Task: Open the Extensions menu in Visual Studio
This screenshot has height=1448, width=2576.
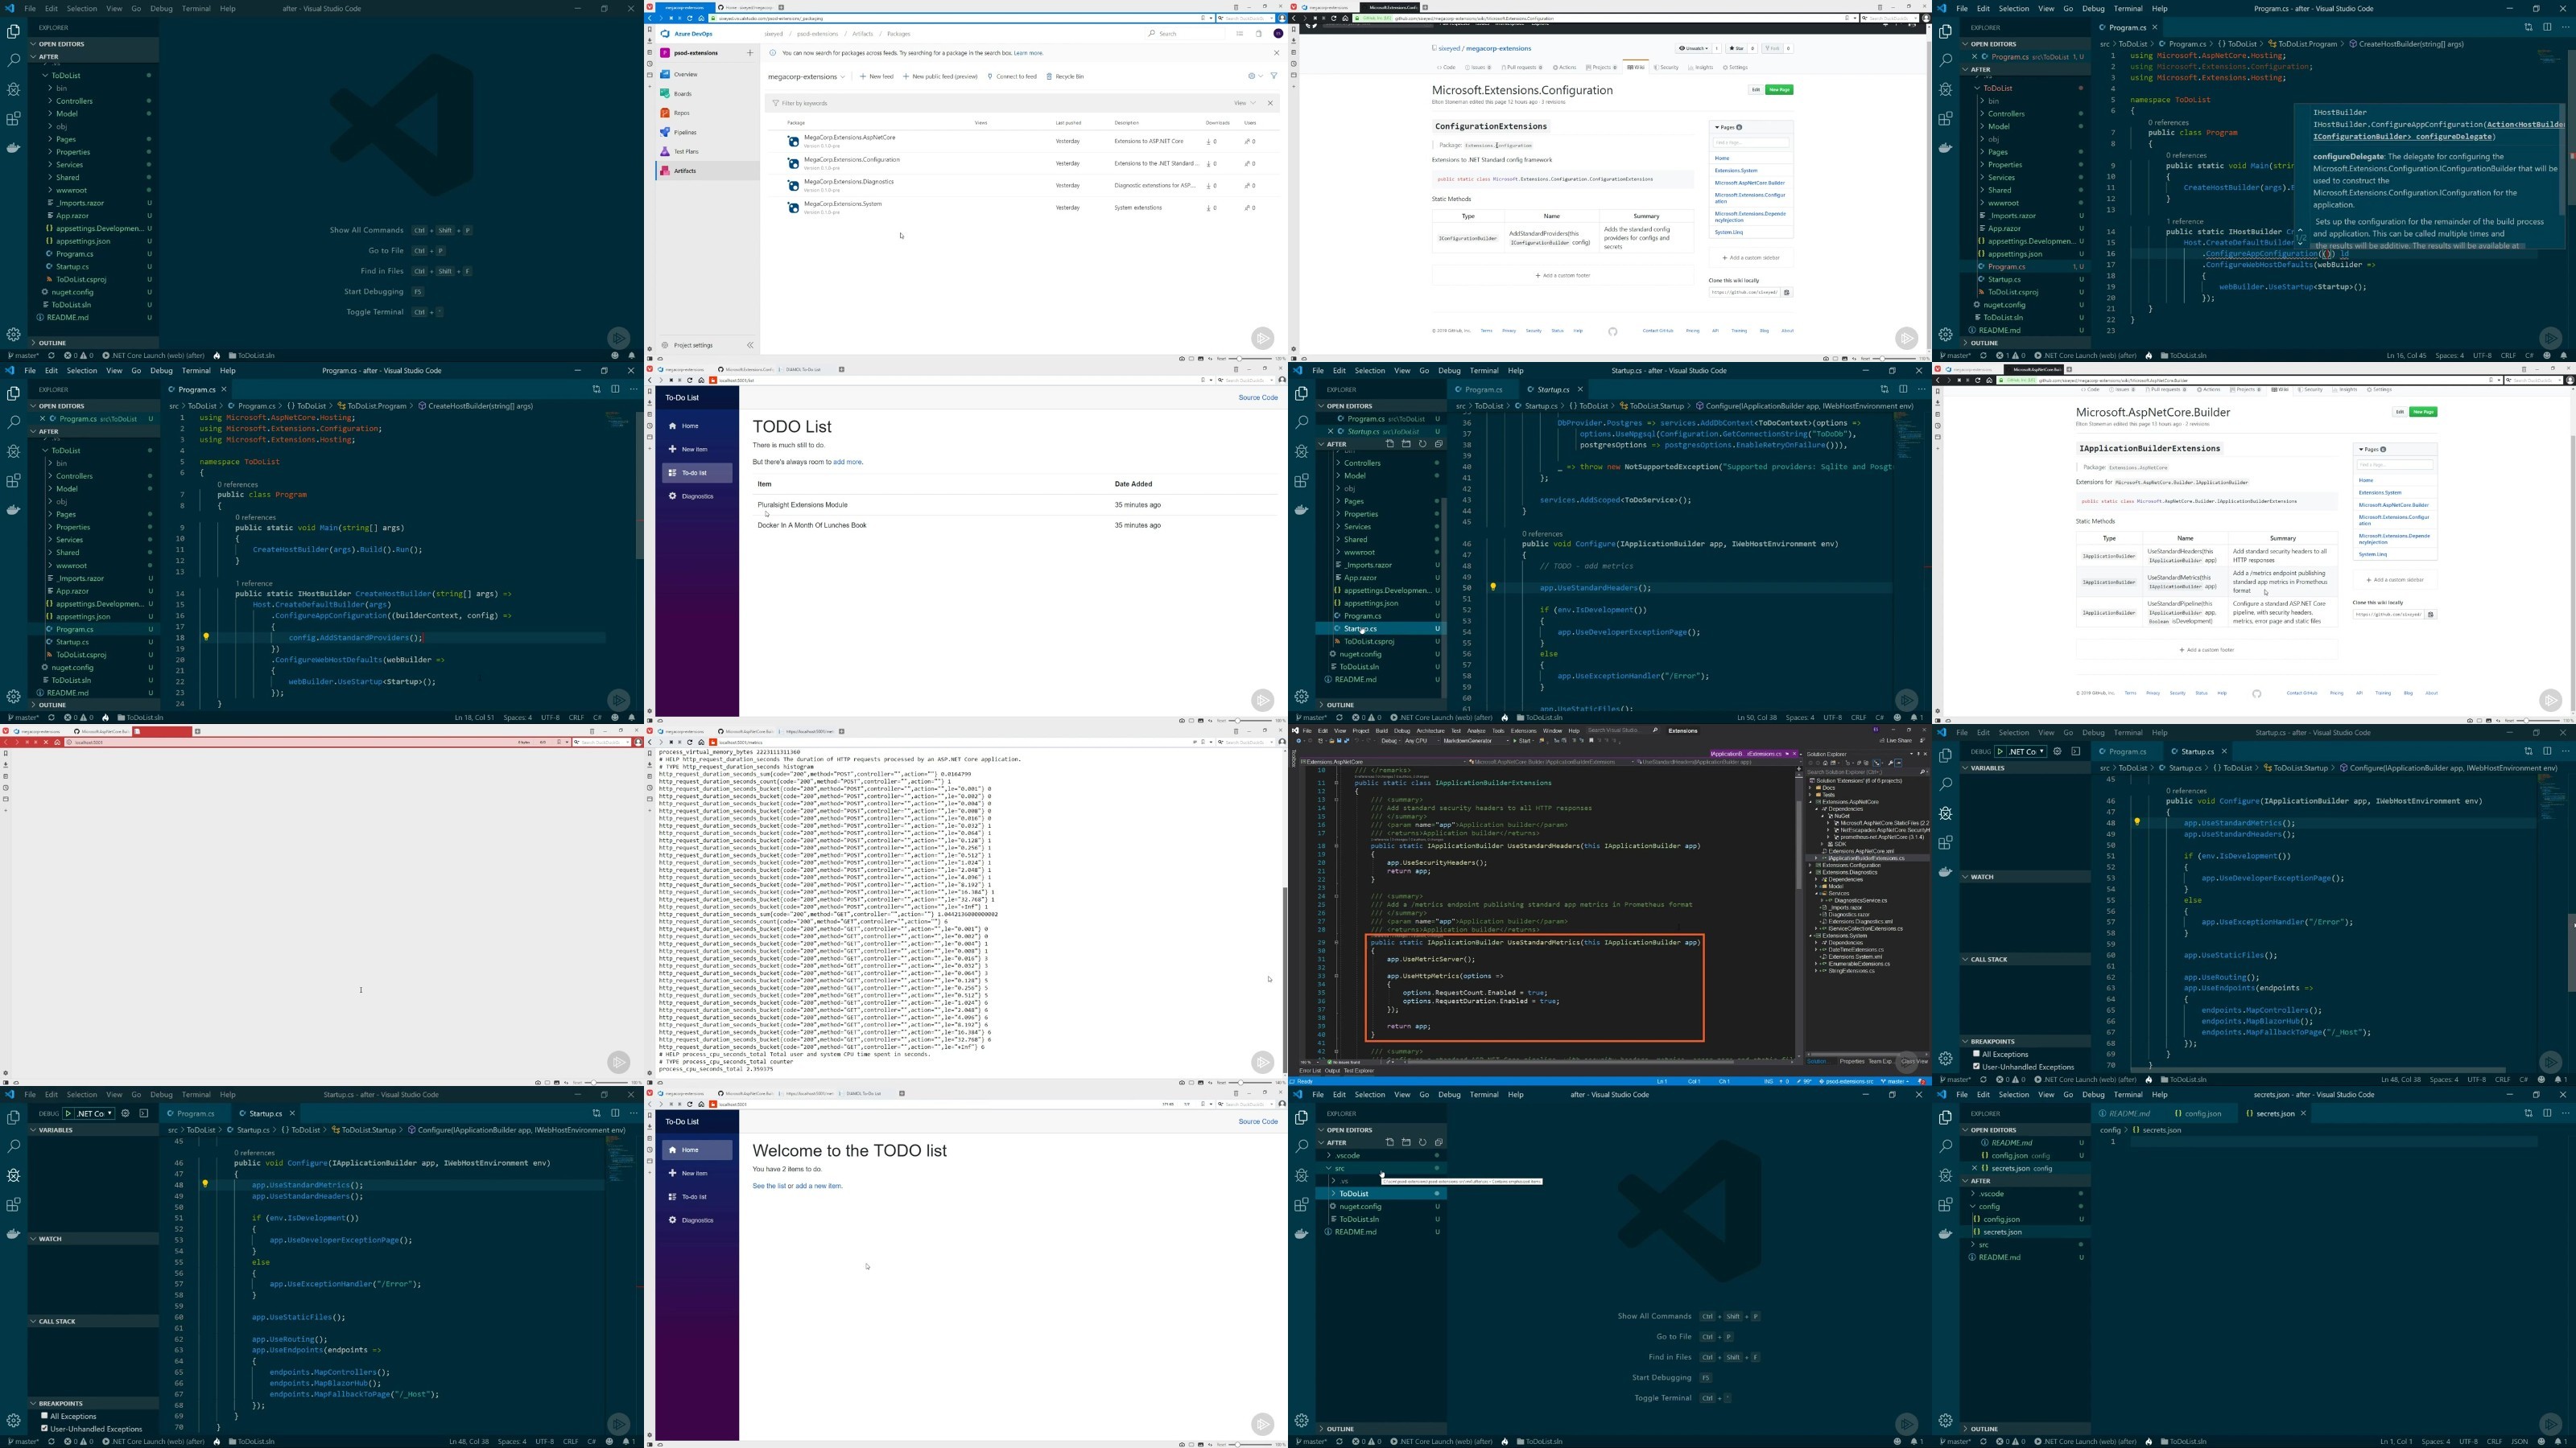Action: [x=1523, y=730]
